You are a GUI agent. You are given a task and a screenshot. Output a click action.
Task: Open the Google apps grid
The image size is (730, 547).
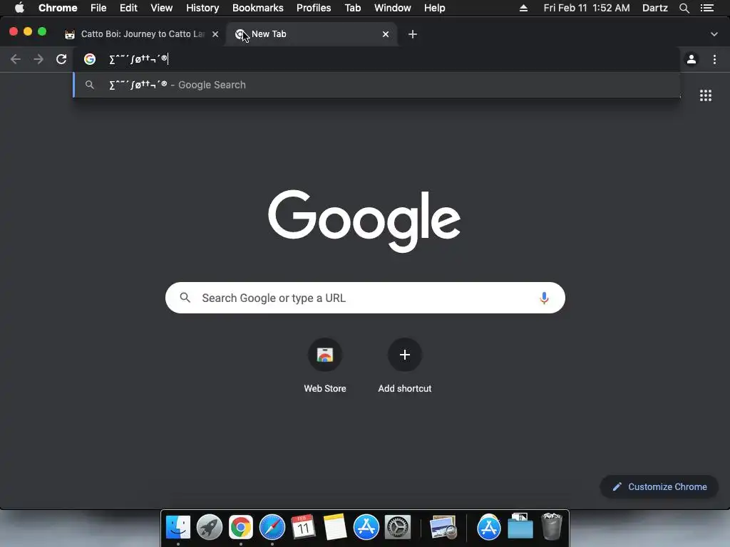point(706,95)
